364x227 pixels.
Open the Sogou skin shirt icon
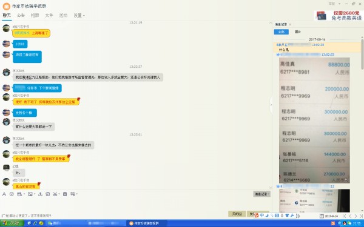[x=287, y=215]
